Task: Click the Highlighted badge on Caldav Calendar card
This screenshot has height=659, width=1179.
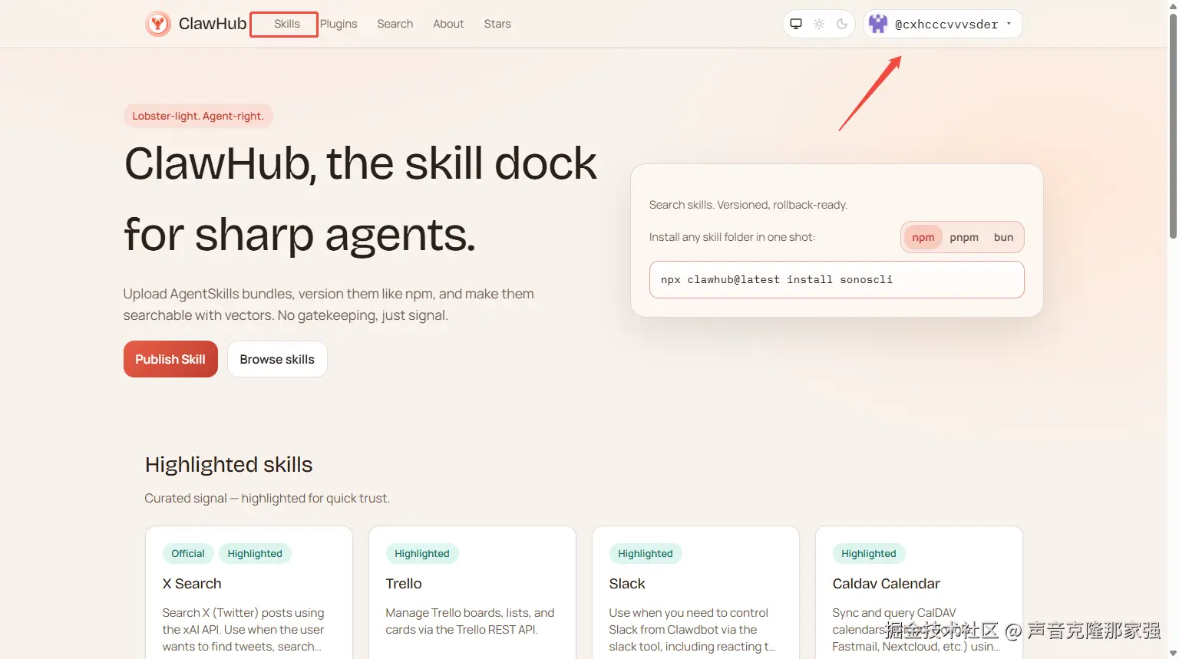Action: 869,553
